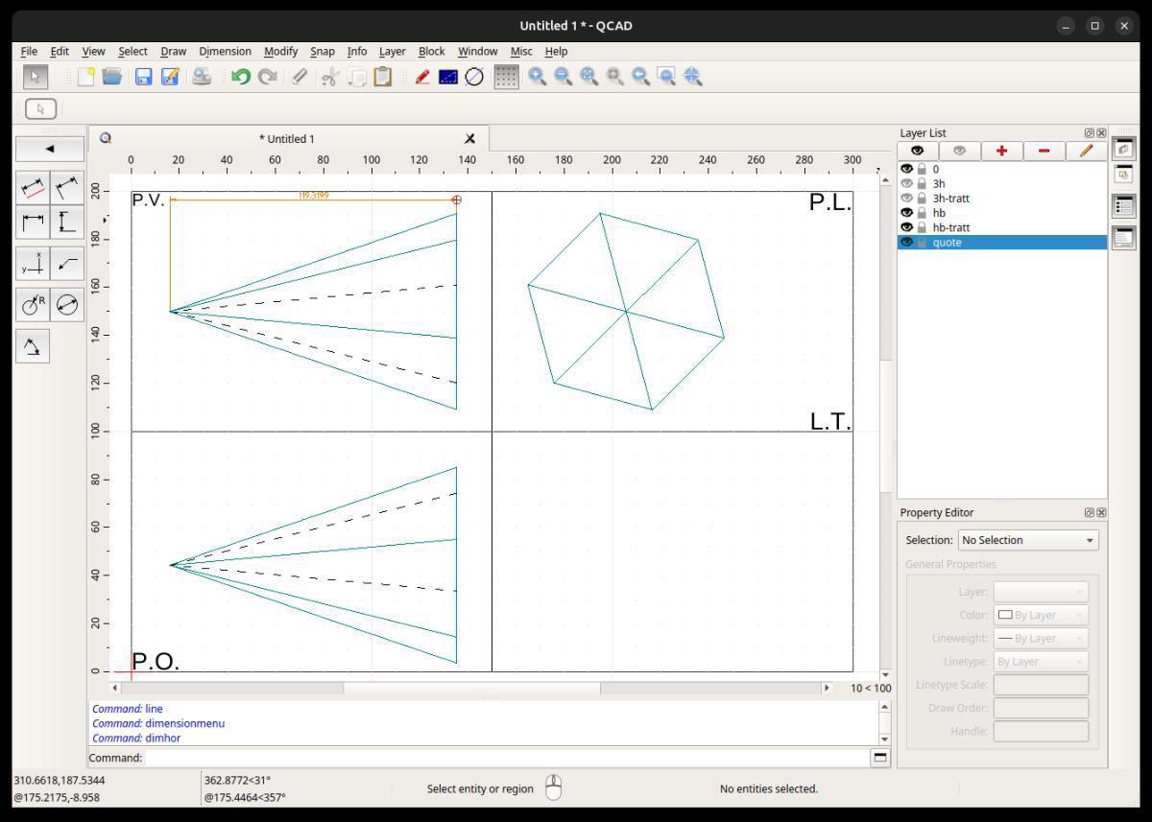Toggle the grid display icon
Screen dimensions: 1152x822
(506, 77)
